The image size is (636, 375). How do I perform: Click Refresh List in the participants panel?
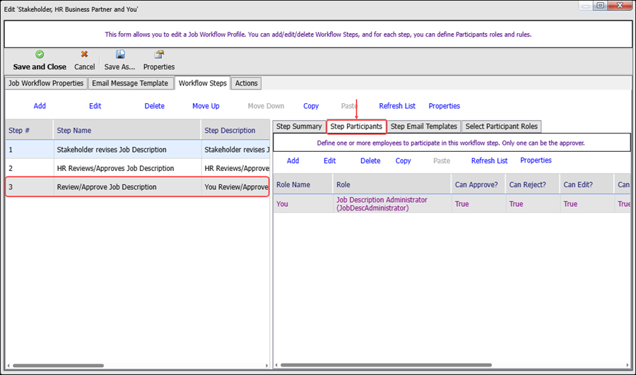coord(489,160)
